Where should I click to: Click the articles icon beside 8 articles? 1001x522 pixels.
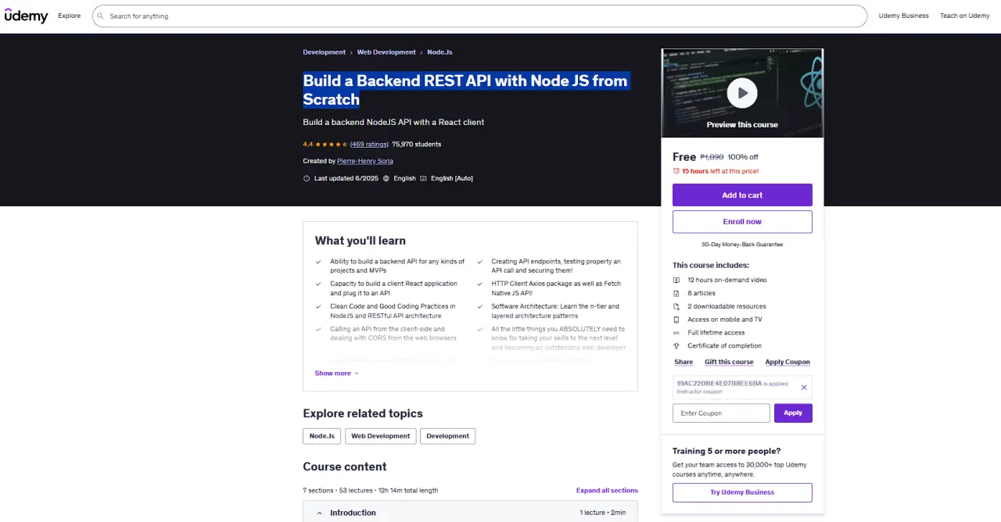coord(676,293)
